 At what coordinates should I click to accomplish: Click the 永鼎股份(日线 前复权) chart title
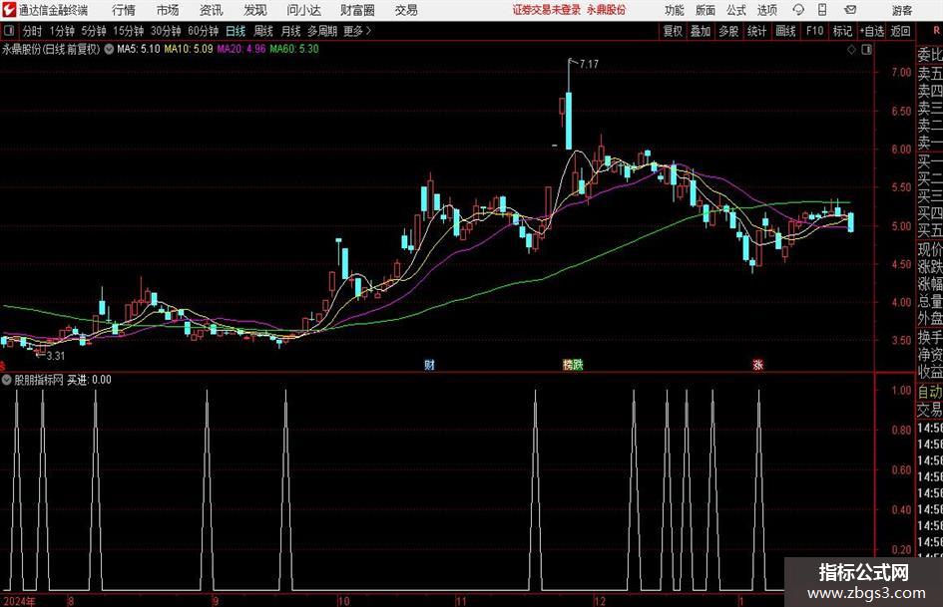tap(51, 49)
